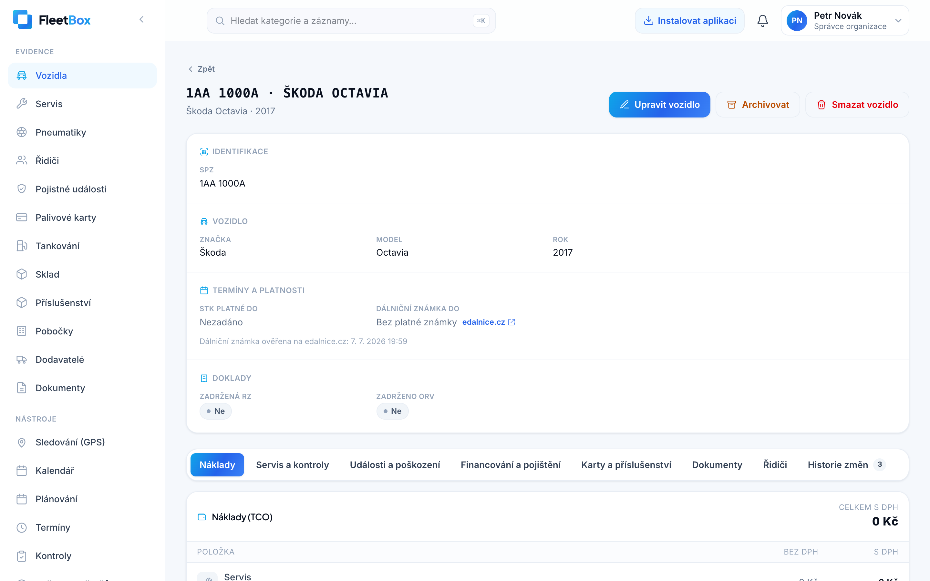Click the Pojistné události shield icon

(x=22, y=189)
